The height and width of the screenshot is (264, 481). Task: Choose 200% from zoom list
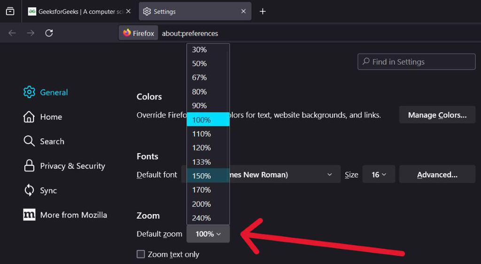pos(202,204)
